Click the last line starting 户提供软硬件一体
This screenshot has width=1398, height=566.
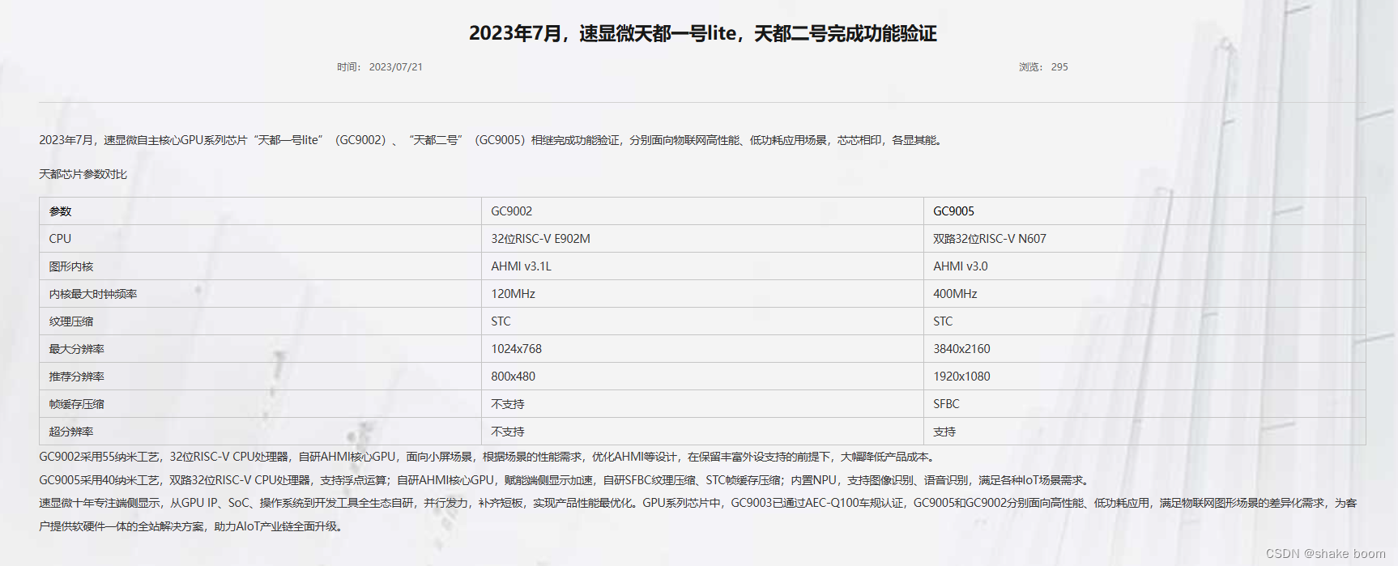click(193, 526)
